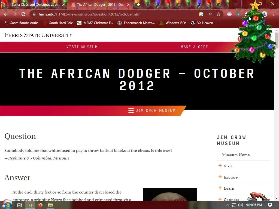Click the Answer heading
279x209 pixels.
17,177
